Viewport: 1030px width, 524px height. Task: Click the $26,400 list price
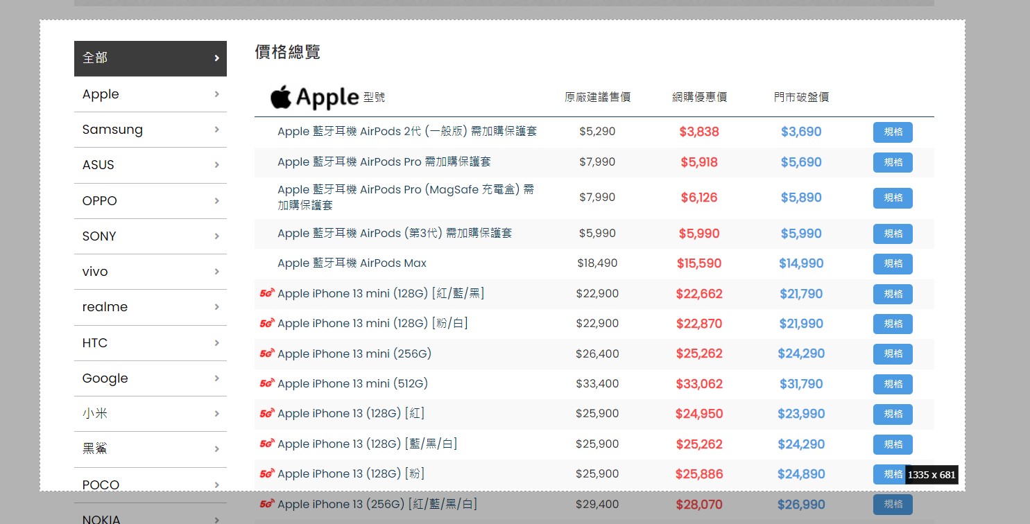tap(597, 353)
